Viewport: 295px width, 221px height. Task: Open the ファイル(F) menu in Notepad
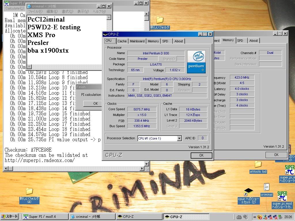click(x=35, y=12)
